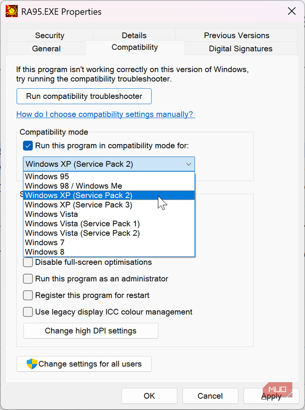Run the compatibility troubleshooter

pyautogui.click(x=84, y=96)
